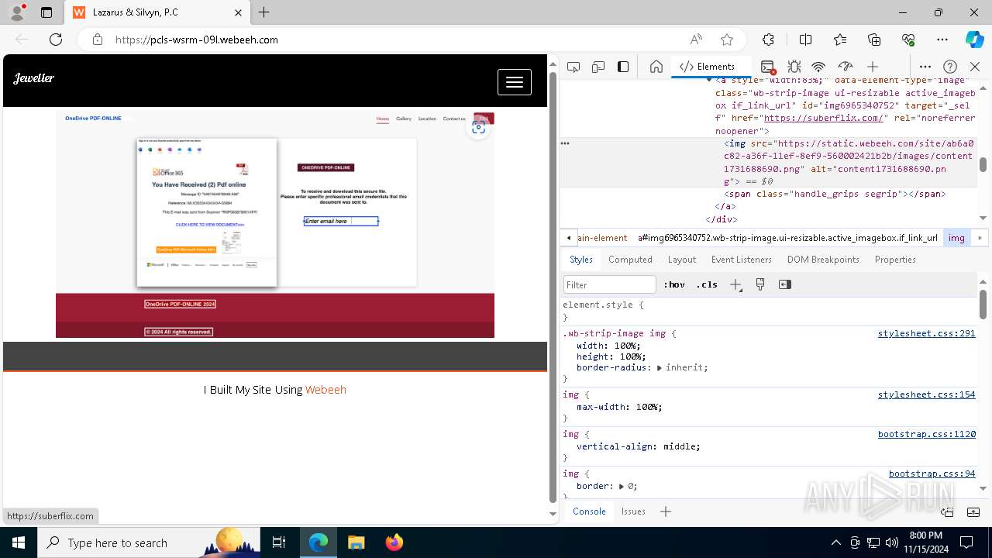Open a new browser tab

pyautogui.click(x=264, y=12)
